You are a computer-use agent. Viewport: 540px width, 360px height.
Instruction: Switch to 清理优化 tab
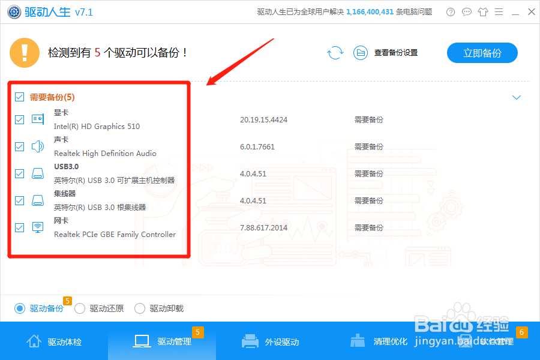(378, 341)
